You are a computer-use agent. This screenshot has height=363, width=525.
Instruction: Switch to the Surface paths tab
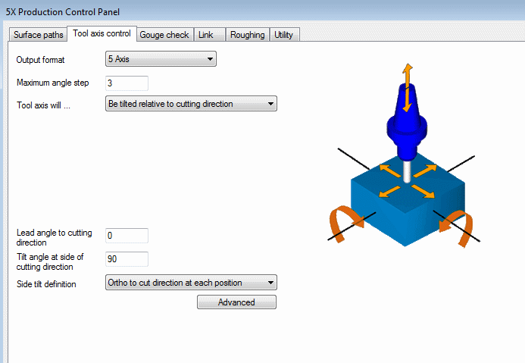(38, 35)
